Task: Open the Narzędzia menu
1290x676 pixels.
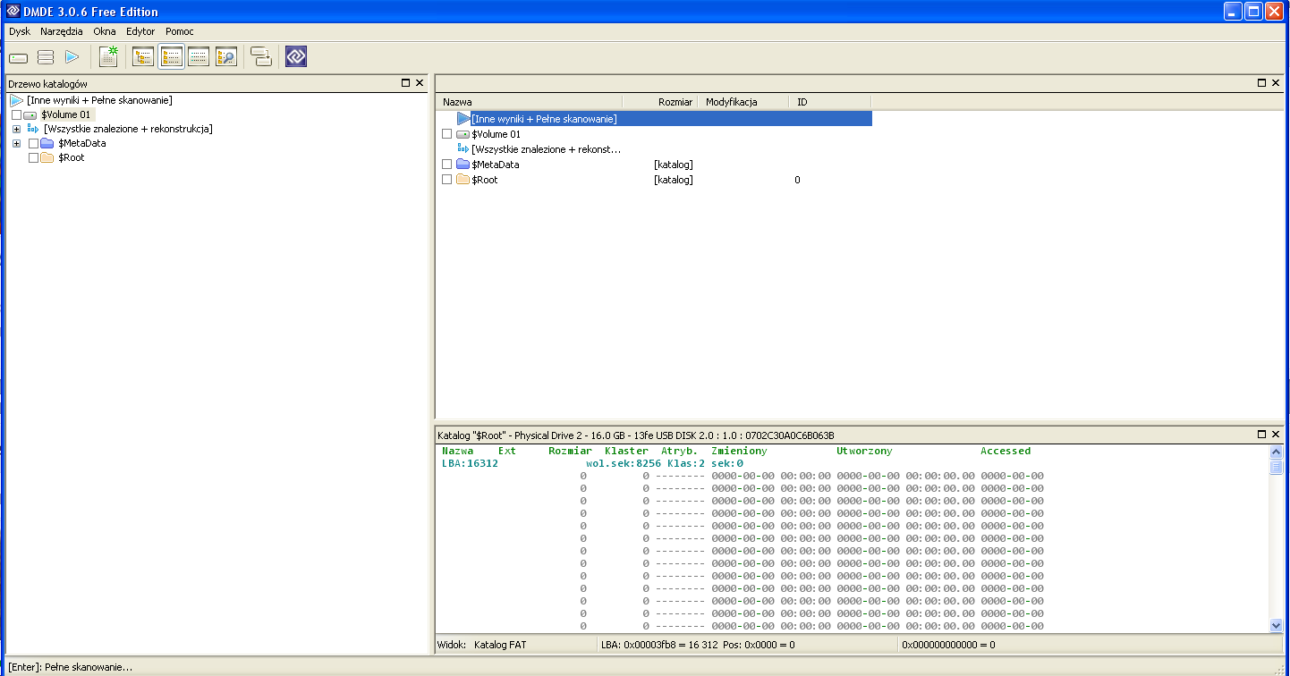Action: click(62, 31)
